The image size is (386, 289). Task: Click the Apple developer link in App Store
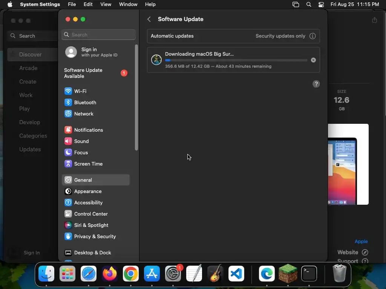[361, 242]
